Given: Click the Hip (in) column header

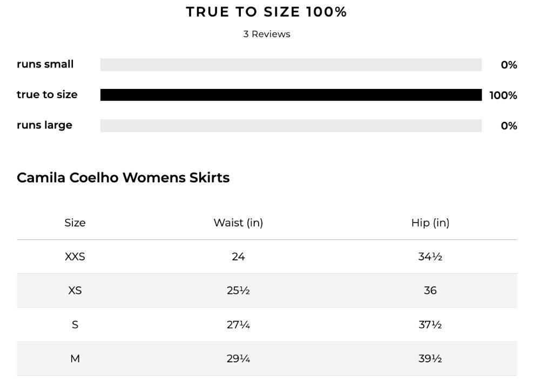Looking at the screenshot, I should tap(430, 223).
